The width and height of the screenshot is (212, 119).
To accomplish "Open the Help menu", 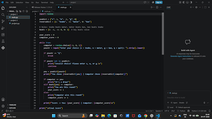I will point(52,2).
